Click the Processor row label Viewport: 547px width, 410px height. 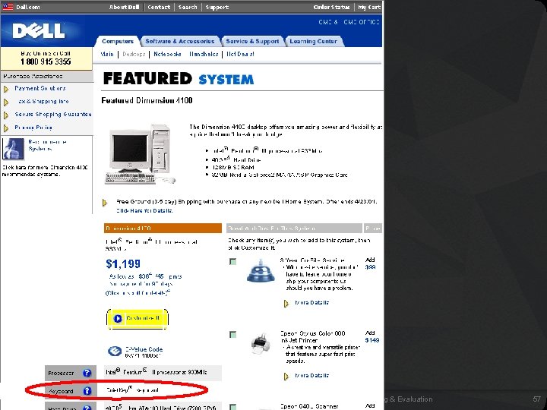61,373
